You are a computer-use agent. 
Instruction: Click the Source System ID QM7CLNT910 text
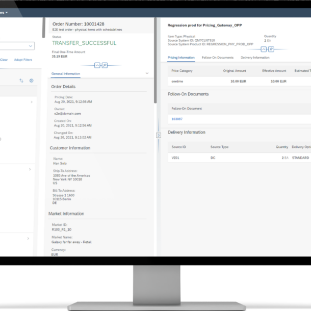pyautogui.click(x=191, y=40)
